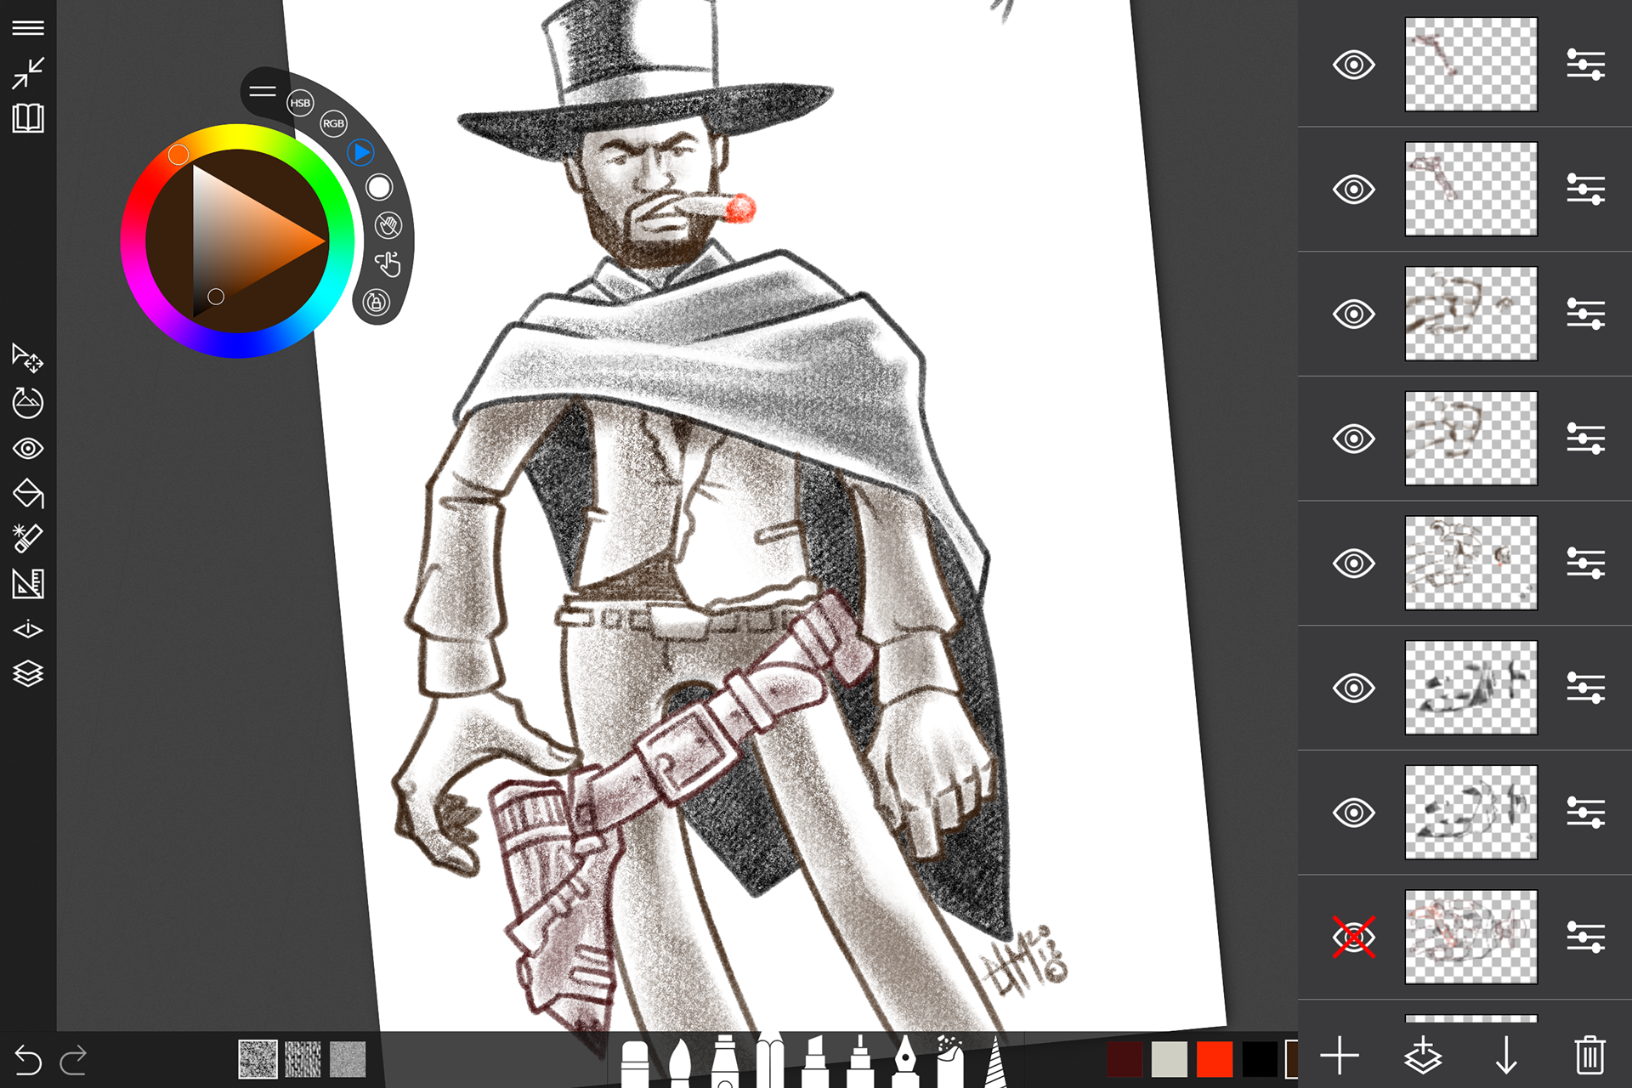Viewport: 1632px width, 1088px height.
Task: Select the chisel tip marker tool
Action: [814, 1061]
